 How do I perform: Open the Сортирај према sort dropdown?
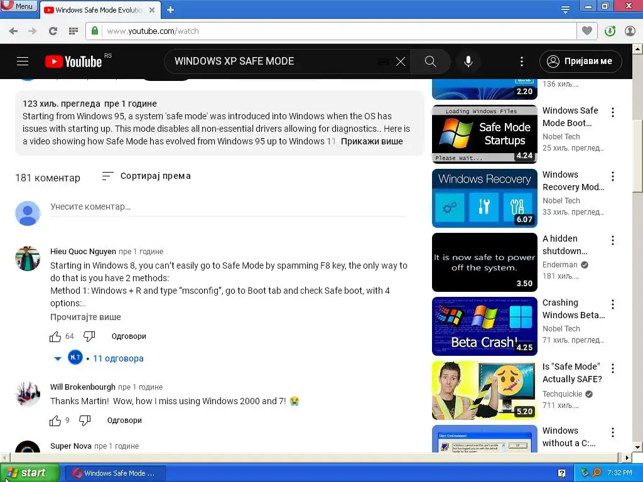(146, 176)
